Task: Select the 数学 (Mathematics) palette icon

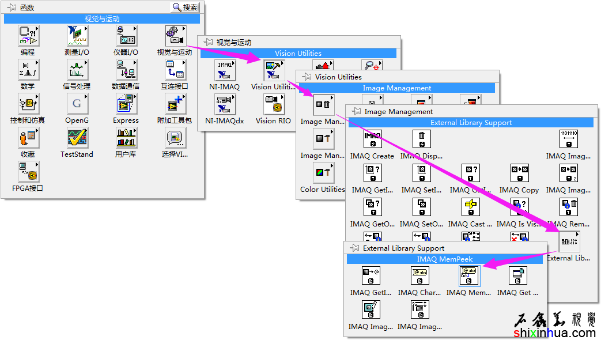Action: [x=28, y=70]
